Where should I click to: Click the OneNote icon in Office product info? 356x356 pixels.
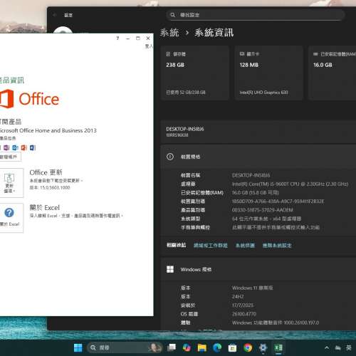click(x=6, y=148)
